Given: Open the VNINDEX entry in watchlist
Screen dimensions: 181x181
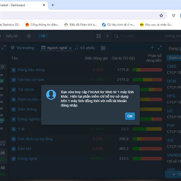Looking at the screenshot, I should point(174,155).
